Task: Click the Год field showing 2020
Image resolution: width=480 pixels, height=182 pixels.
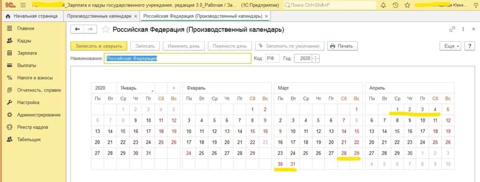Action: point(303,58)
